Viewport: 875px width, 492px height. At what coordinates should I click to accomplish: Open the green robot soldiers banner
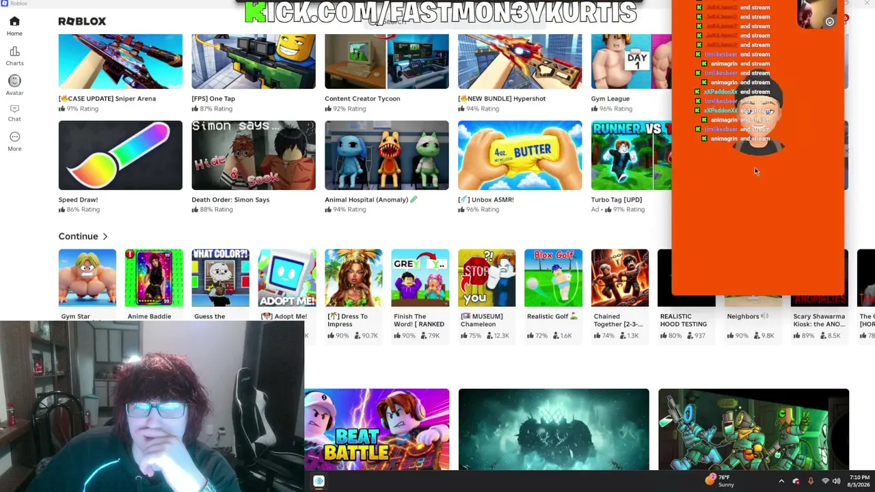753,430
